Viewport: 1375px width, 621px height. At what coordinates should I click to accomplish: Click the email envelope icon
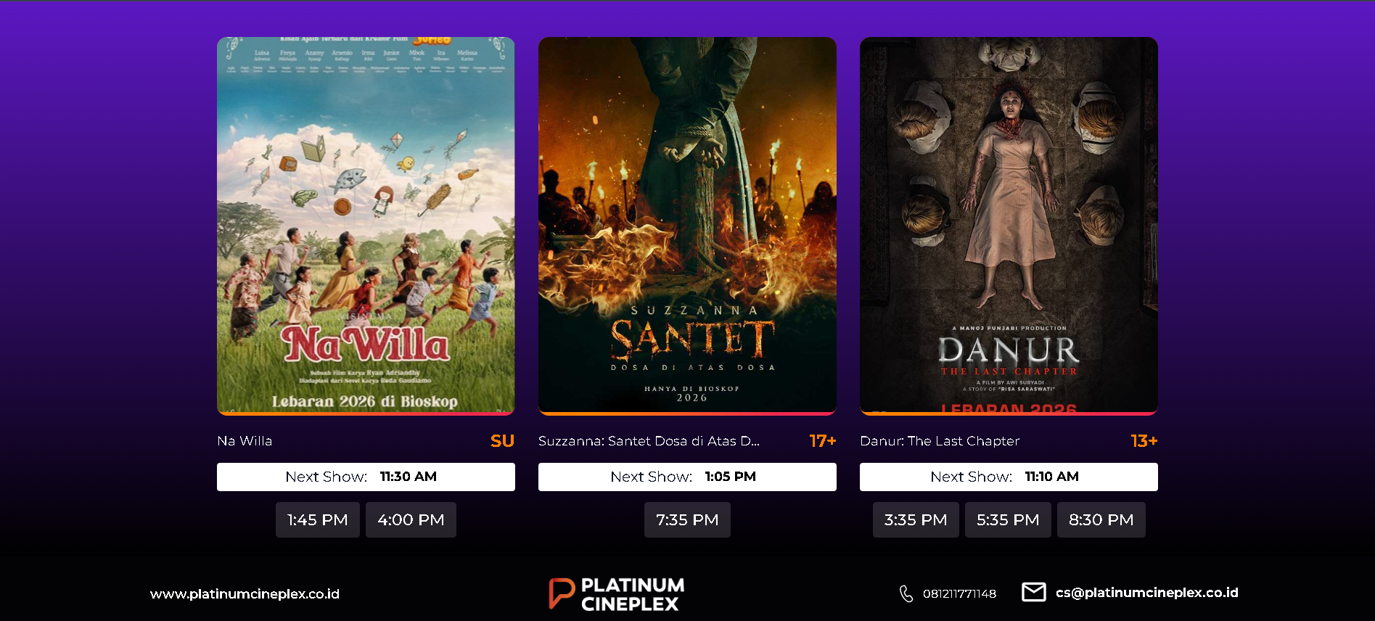point(1034,592)
